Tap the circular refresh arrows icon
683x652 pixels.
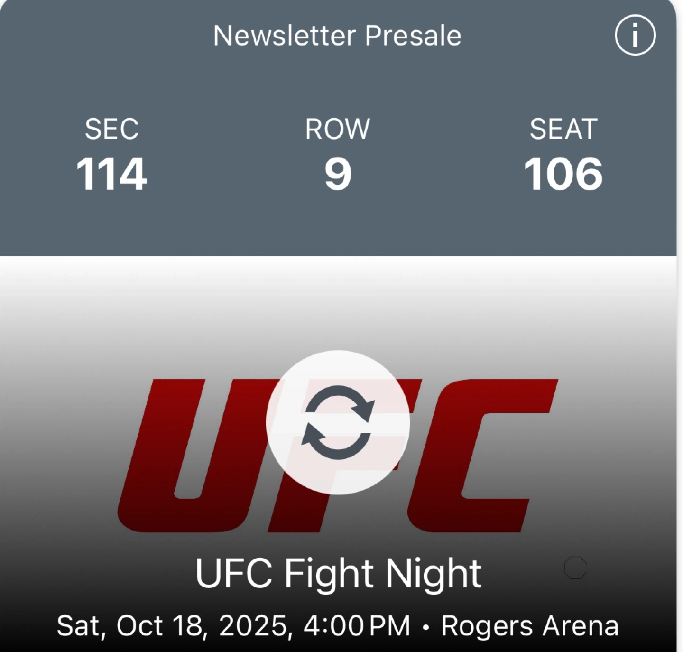tap(338, 422)
